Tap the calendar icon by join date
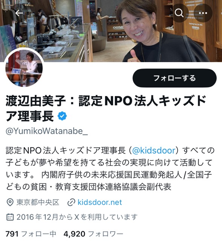The image size is (222, 241). point(10,217)
